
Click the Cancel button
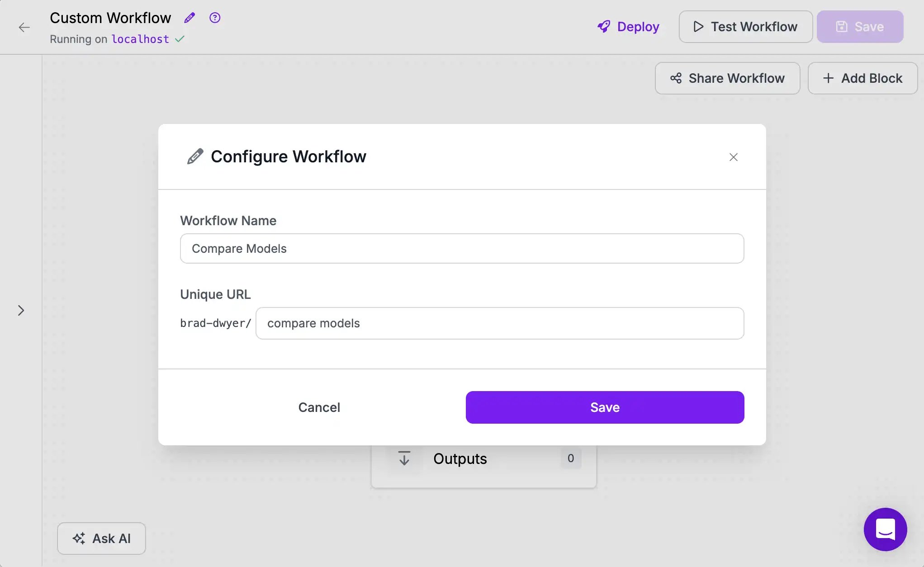click(319, 407)
